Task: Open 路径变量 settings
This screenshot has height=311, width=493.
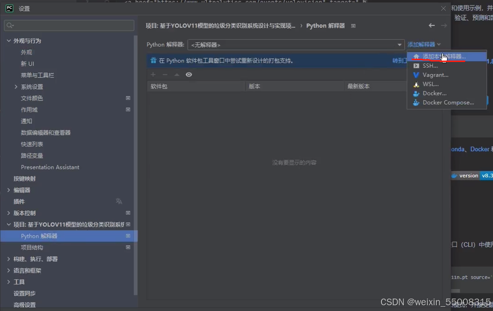Action: pyautogui.click(x=32, y=155)
